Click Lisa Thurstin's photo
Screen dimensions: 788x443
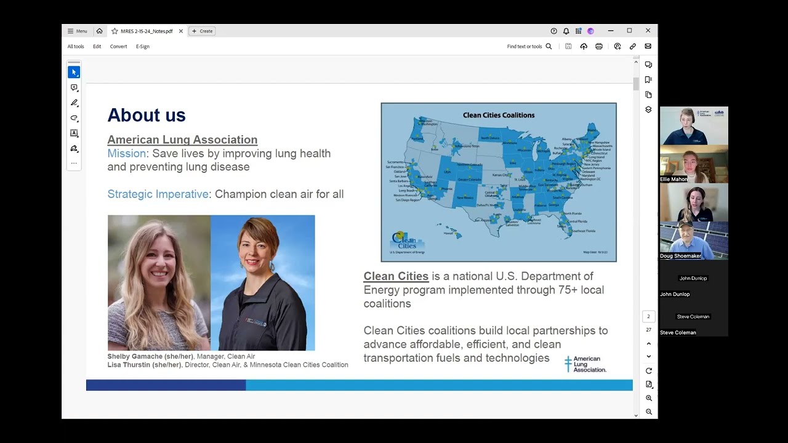[x=263, y=283]
